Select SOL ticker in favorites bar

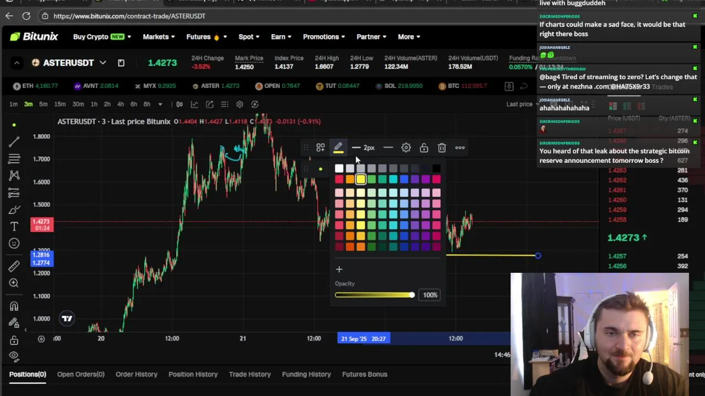pos(399,86)
